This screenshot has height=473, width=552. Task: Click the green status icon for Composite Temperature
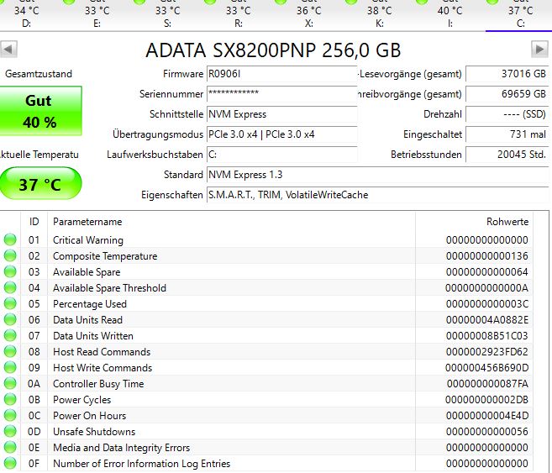coord(10,255)
